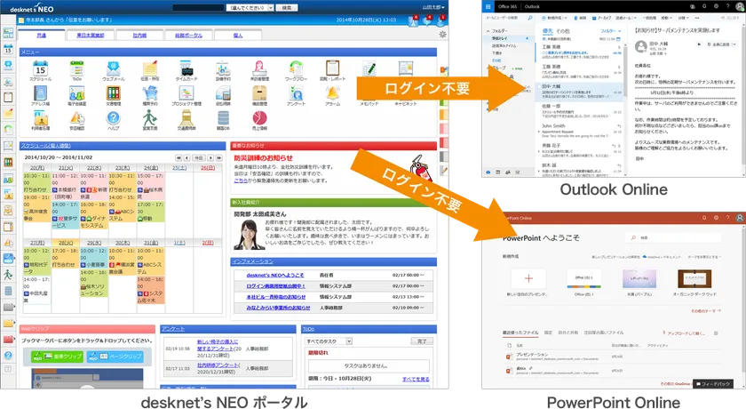Open the 売上情報 pie chart icon
This screenshot has height=409, width=746.
(259, 118)
